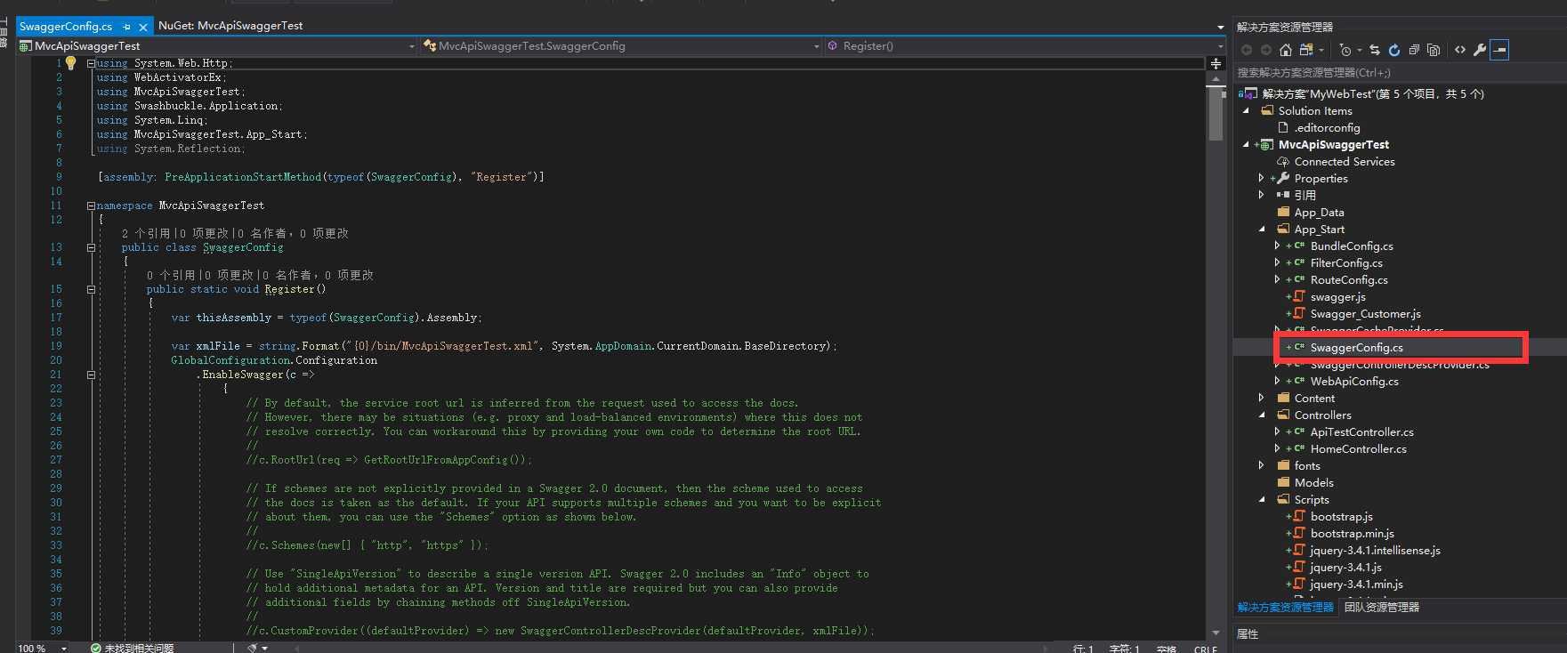1567x653 pixels.
Task: Collapse the EnableSwagger lambda region at line 21
Action: tap(91, 375)
